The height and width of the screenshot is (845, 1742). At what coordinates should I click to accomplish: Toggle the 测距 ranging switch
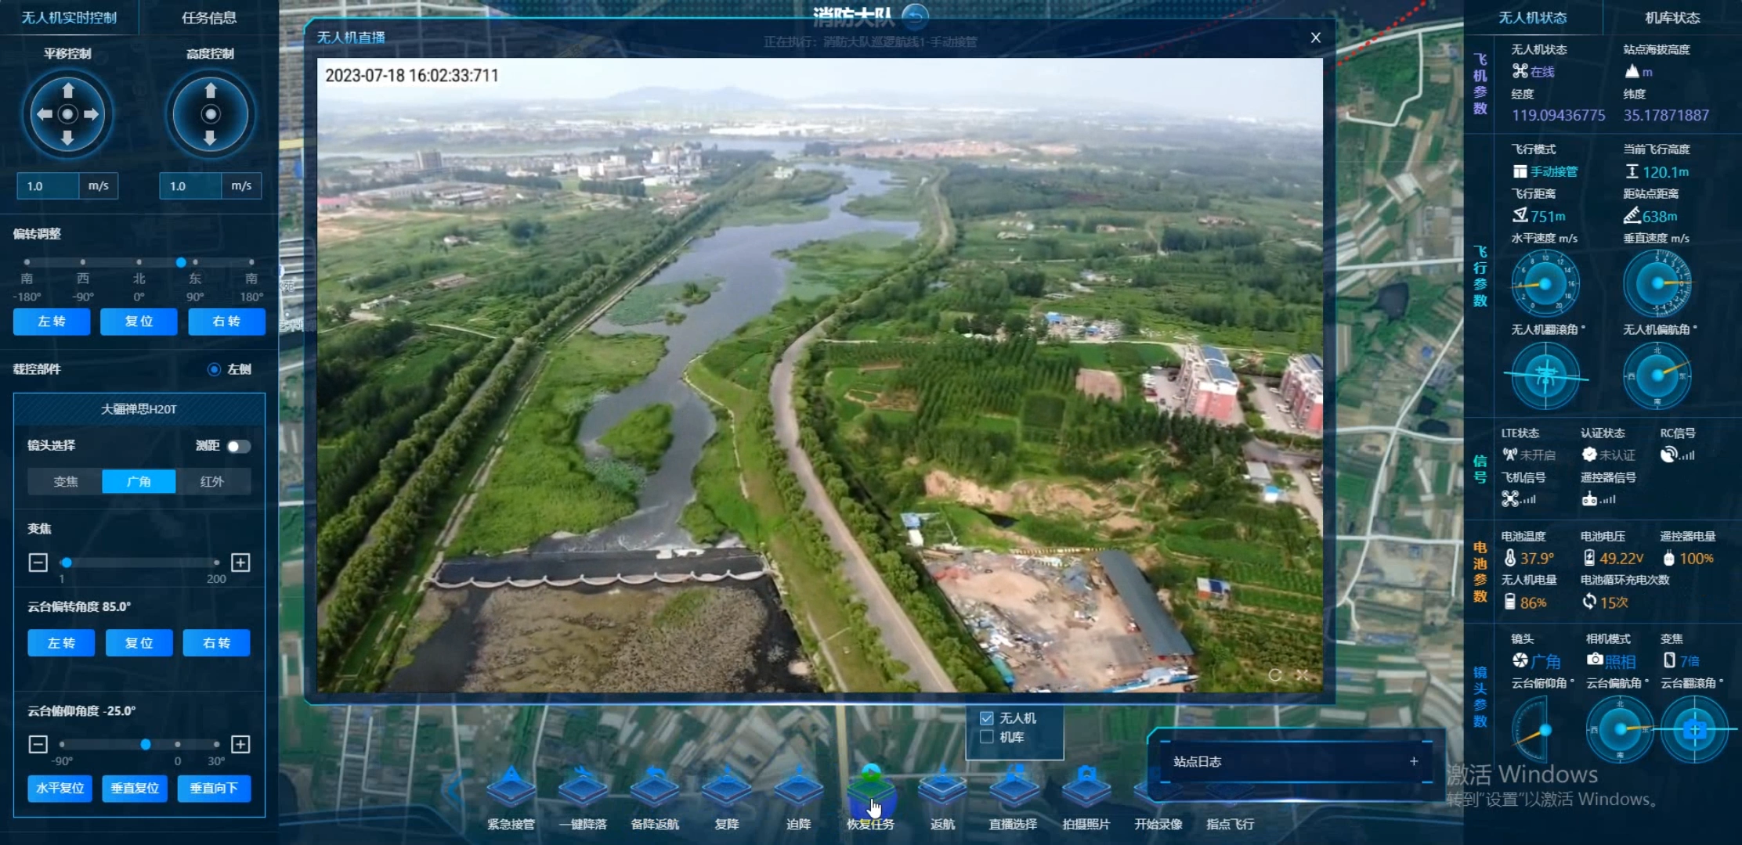[x=238, y=446]
